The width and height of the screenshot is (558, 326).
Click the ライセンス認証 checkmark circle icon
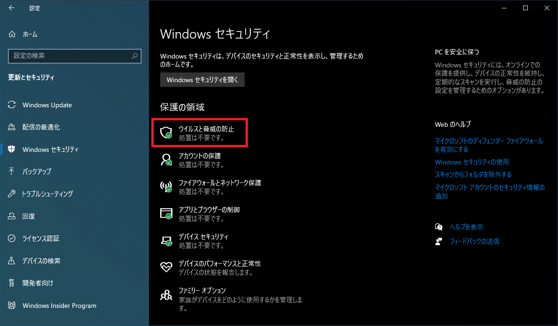pyautogui.click(x=13, y=238)
